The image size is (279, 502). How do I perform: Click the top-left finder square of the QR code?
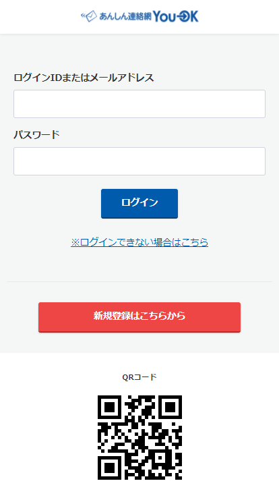pyautogui.click(x=110, y=408)
